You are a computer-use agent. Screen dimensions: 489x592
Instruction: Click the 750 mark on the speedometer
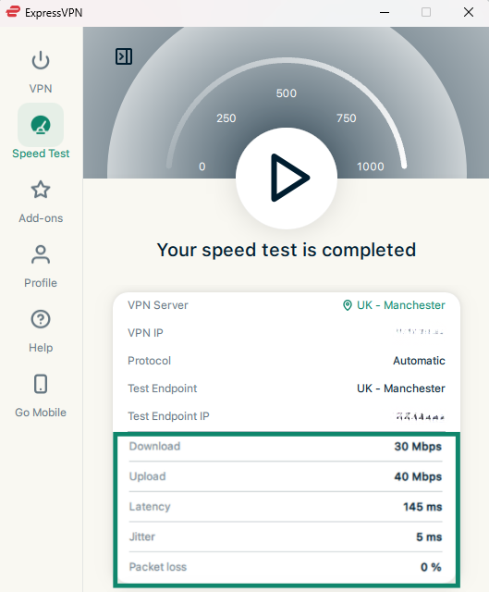pos(347,118)
